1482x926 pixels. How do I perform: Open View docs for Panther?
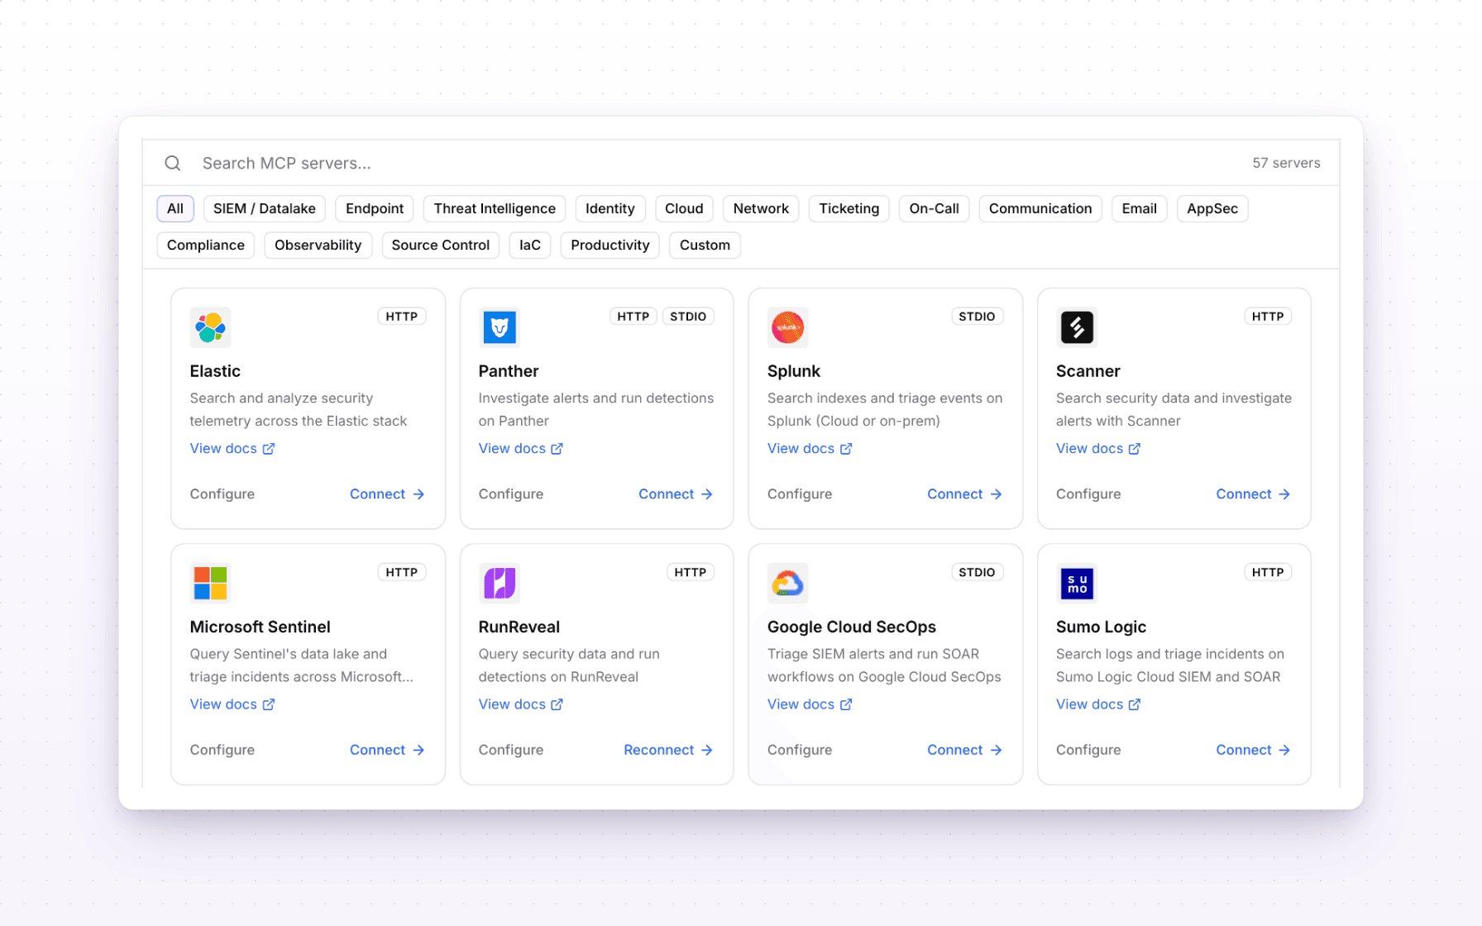pos(521,448)
